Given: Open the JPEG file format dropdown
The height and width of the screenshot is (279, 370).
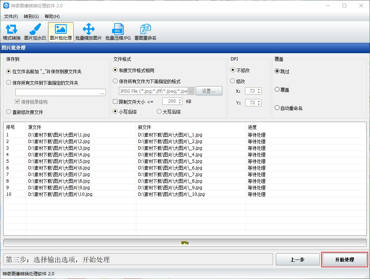Looking at the screenshot, I should 192,91.
